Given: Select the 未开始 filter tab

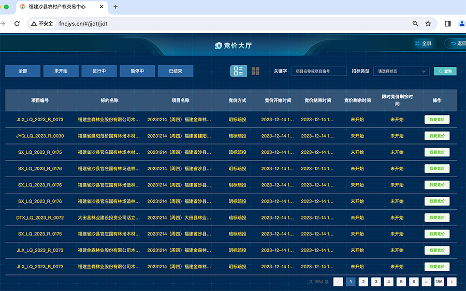Looking at the screenshot, I should (x=61, y=71).
